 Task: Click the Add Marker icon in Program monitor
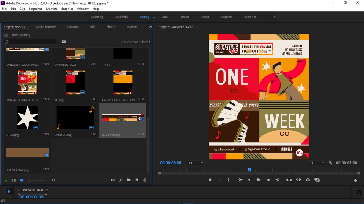pos(210,180)
